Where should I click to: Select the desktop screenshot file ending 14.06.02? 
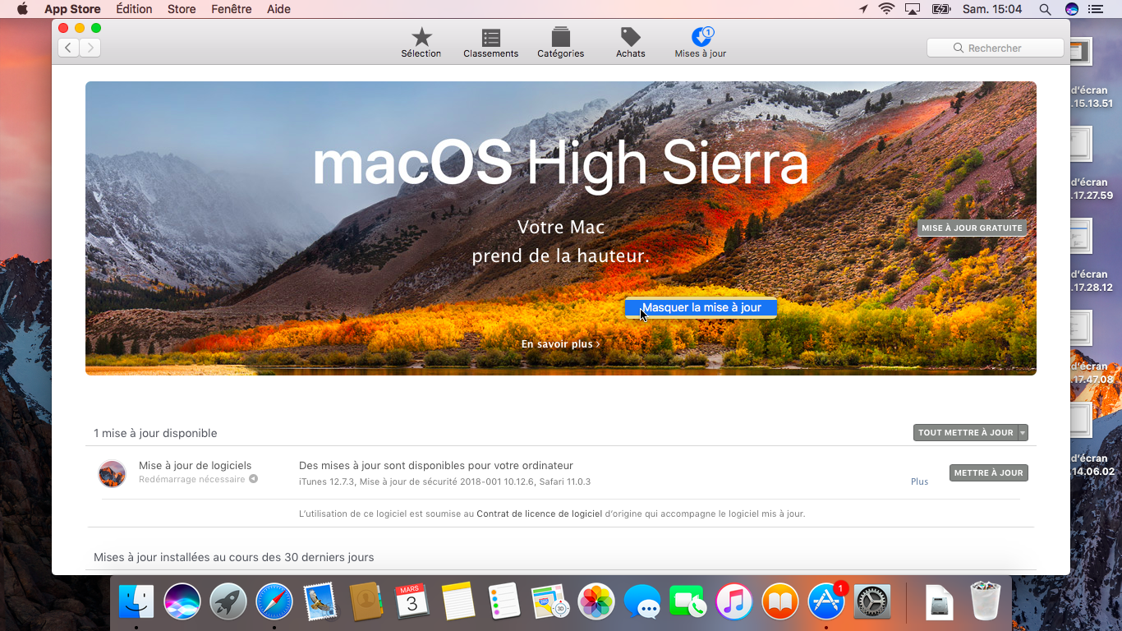pyautogui.click(x=1092, y=440)
